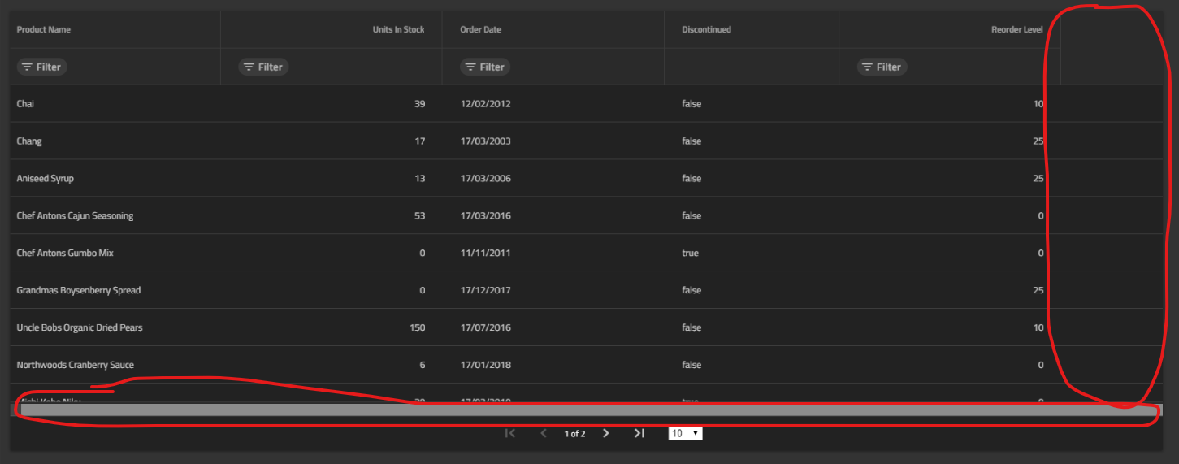Open Filter chip under Product Name
Viewport: 1179px width, 464px height.
tap(41, 67)
